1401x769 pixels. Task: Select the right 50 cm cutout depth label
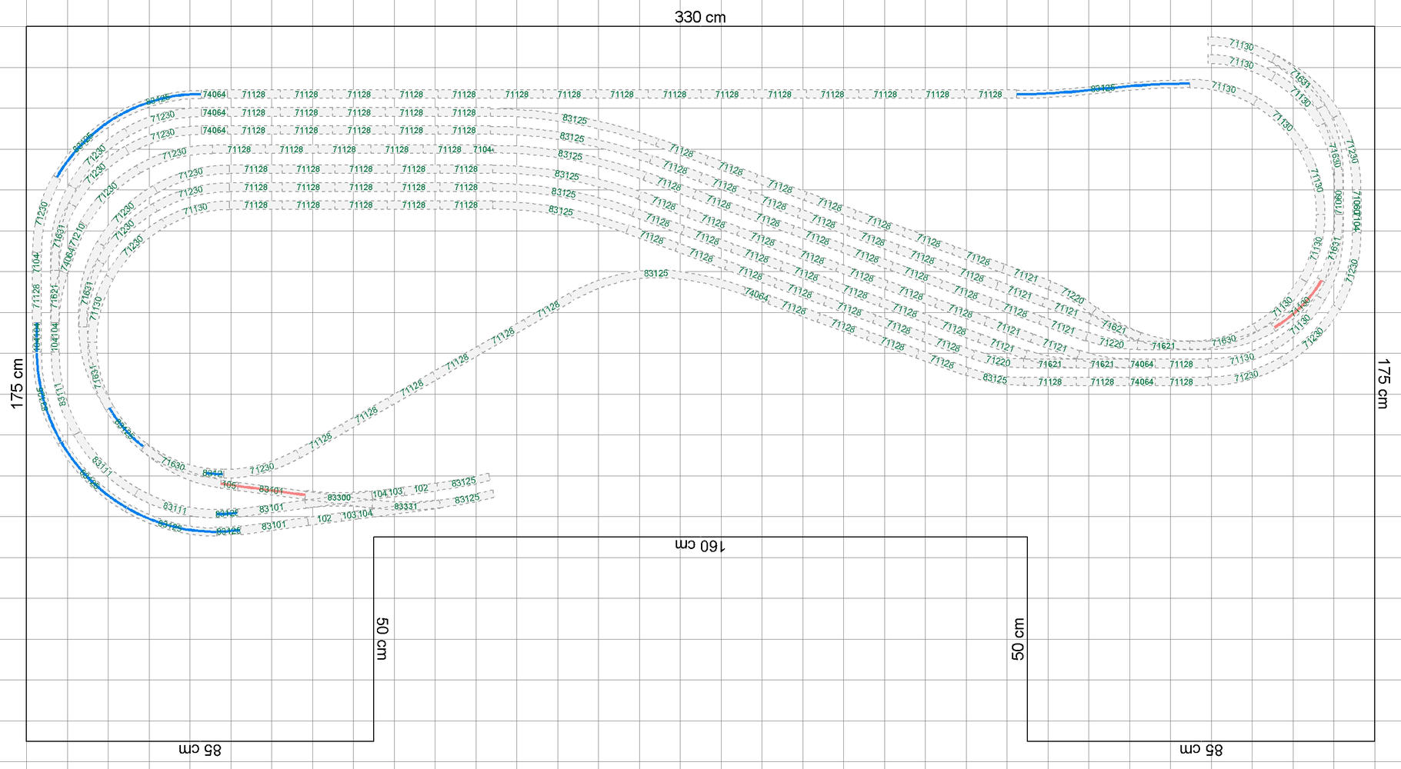1018,638
